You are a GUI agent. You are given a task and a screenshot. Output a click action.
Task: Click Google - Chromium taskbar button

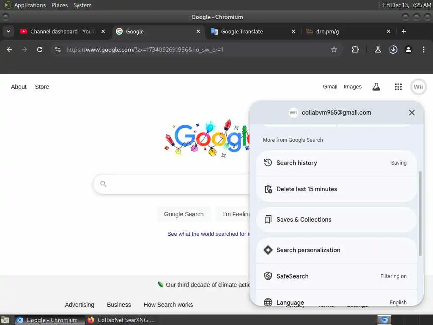pos(50,320)
